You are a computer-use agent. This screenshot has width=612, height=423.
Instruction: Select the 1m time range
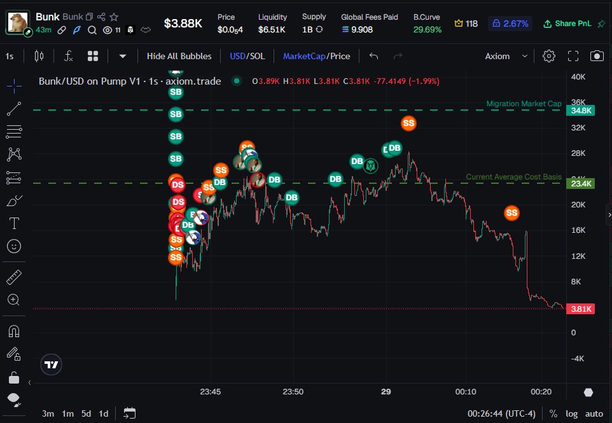(68, 413)
